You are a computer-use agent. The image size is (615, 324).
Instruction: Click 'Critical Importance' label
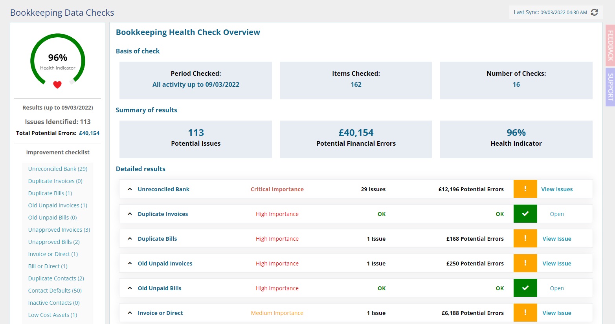[277, 189]
